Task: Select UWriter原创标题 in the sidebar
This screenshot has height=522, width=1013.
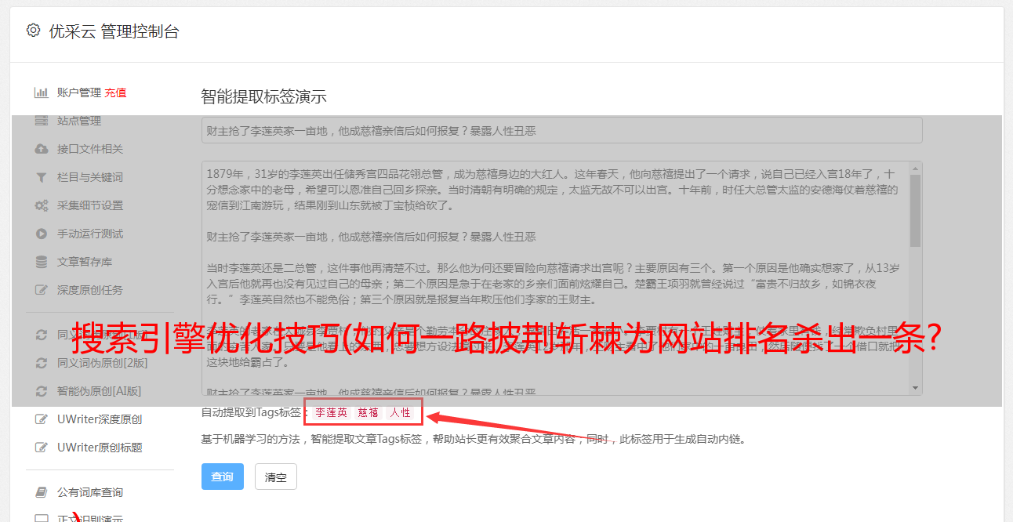Action: click(x=100, y=448)
